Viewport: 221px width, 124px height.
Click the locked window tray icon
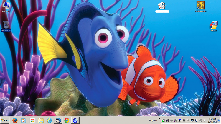pos(180,120)
